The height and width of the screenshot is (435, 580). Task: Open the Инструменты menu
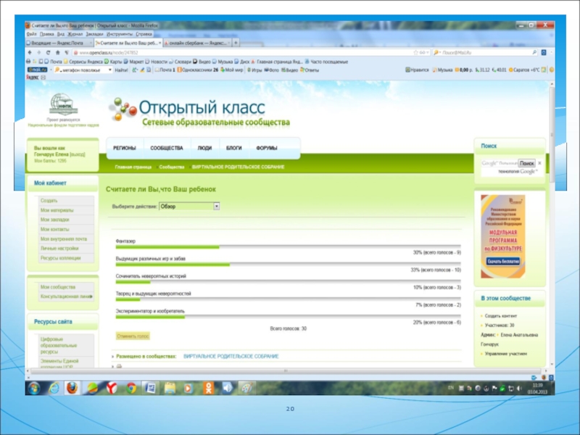coord(119,34)
